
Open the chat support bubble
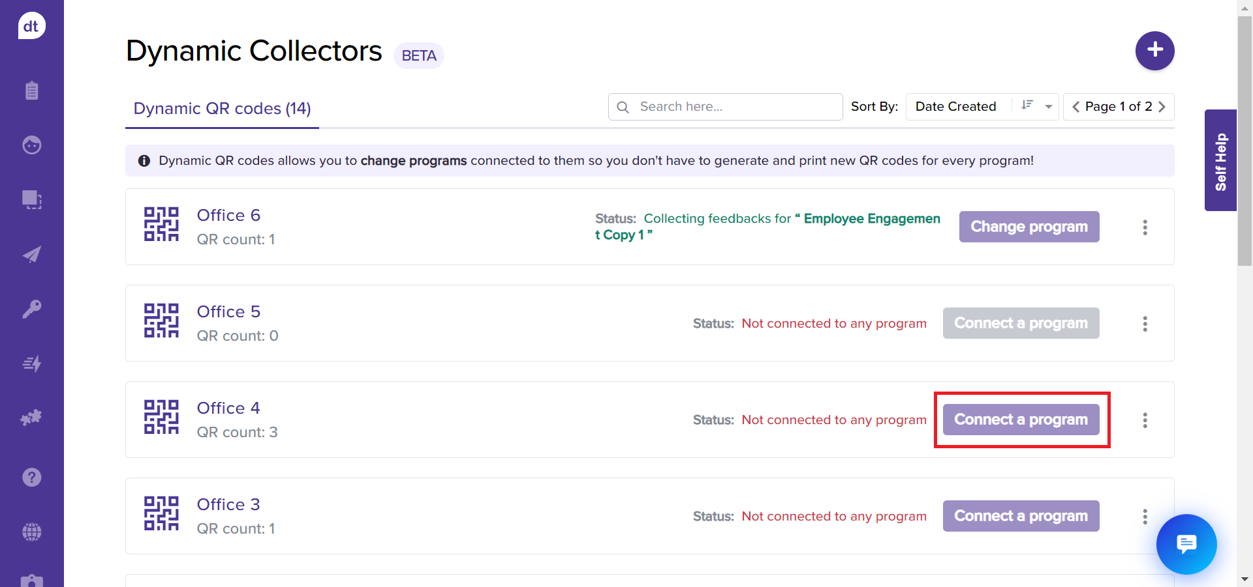[1186, 543]
